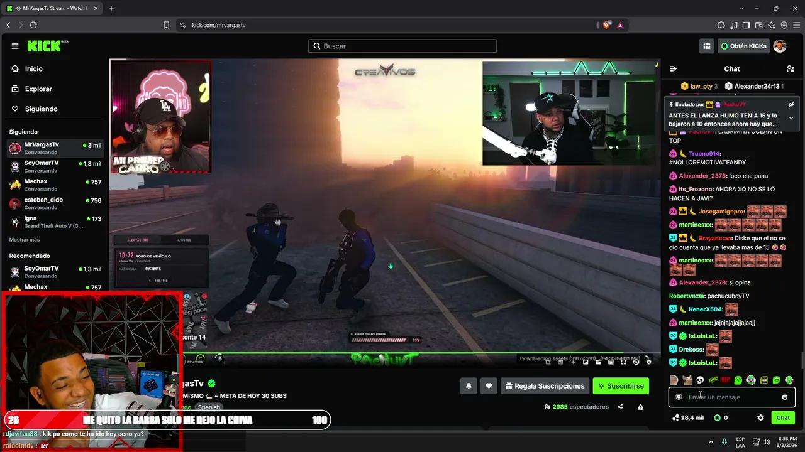Open the Kick hamburger menu
The width and height of the screenshot is (805, 452).
click(15, 46)
